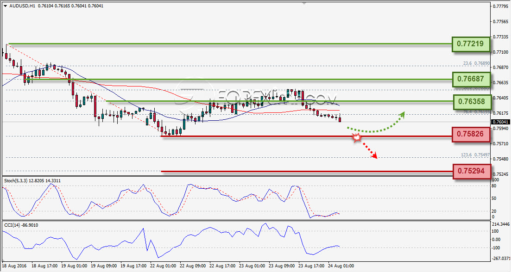Select CCI scale value 0.00
This screenshot has width=511, height=272.
[x=496, y=240]
